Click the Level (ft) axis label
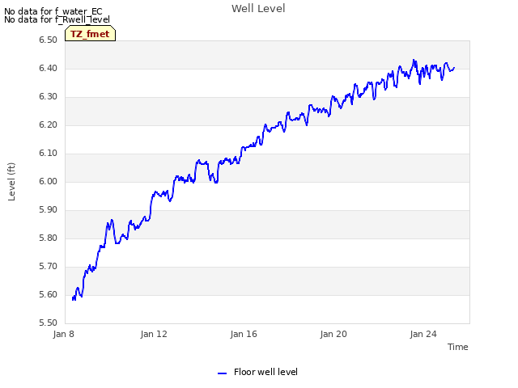This screenshot has height=388, width=518. (11, 181)
